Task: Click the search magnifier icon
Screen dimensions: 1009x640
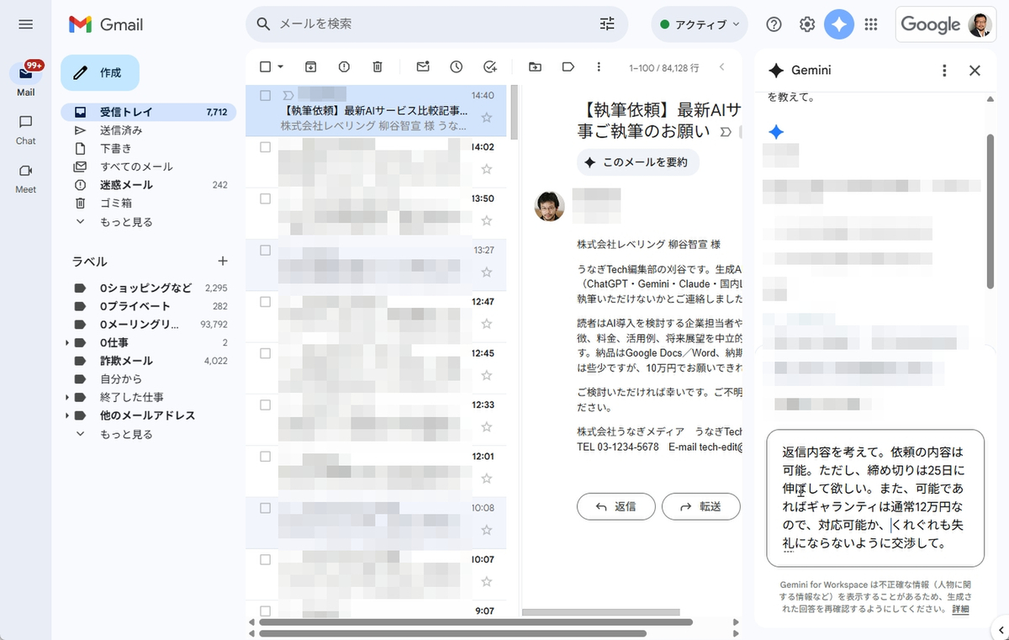Action: click(263, 24)
